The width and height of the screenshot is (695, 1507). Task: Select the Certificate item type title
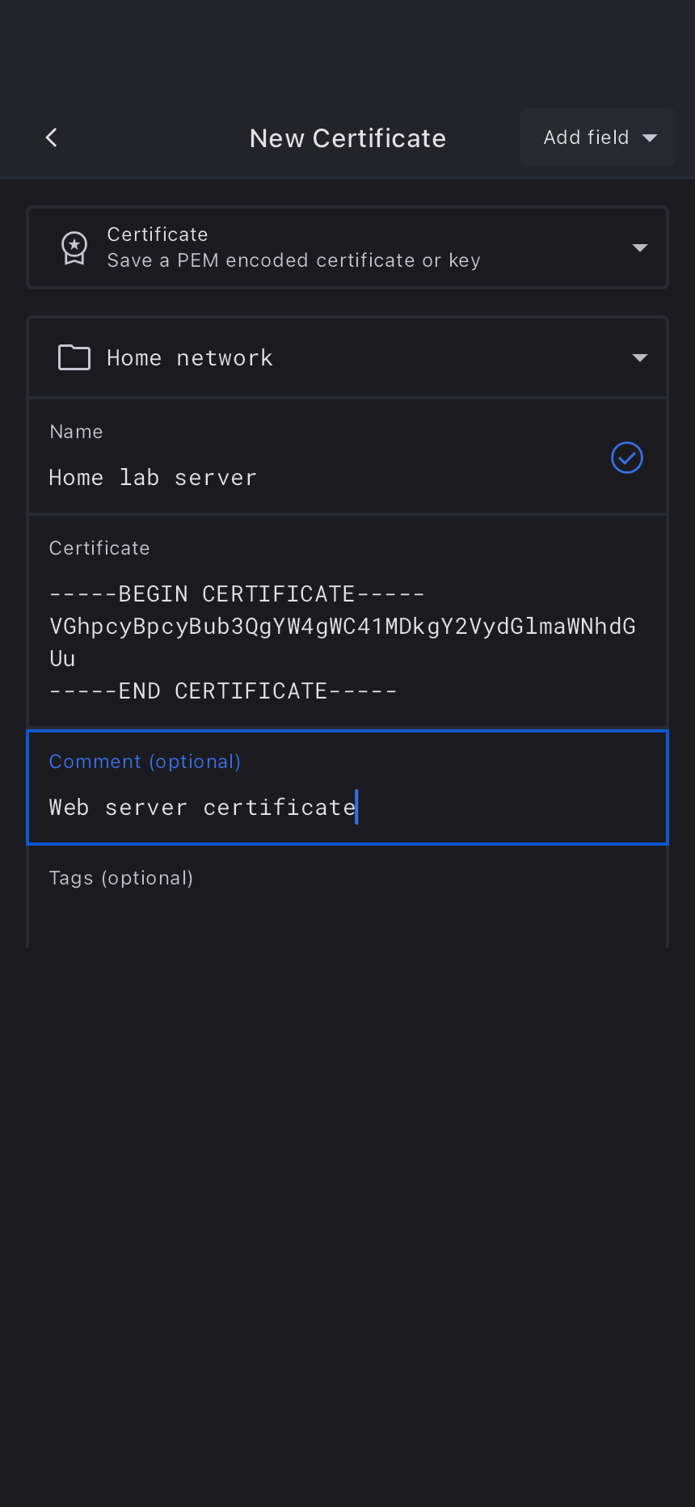pyautogui.click(x=158, y=234)
